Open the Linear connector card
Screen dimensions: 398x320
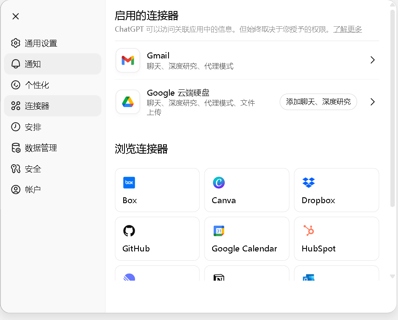click(x=157, y=274)
